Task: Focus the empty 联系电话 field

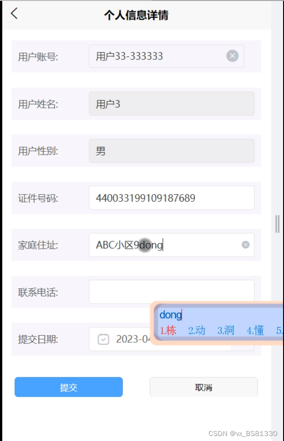Action: (x=171, y=292)
